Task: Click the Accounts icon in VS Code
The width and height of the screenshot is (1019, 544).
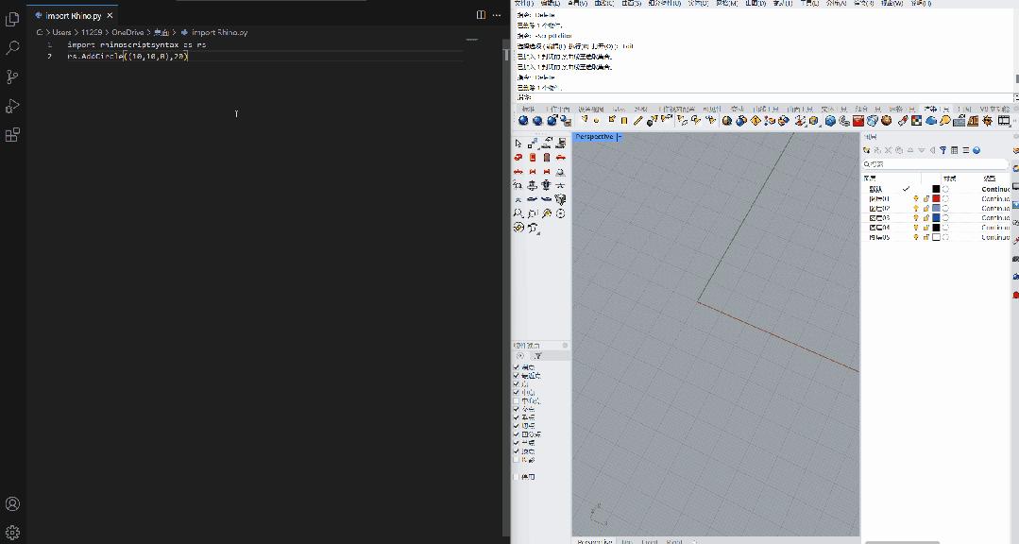Action: (12, 504)
